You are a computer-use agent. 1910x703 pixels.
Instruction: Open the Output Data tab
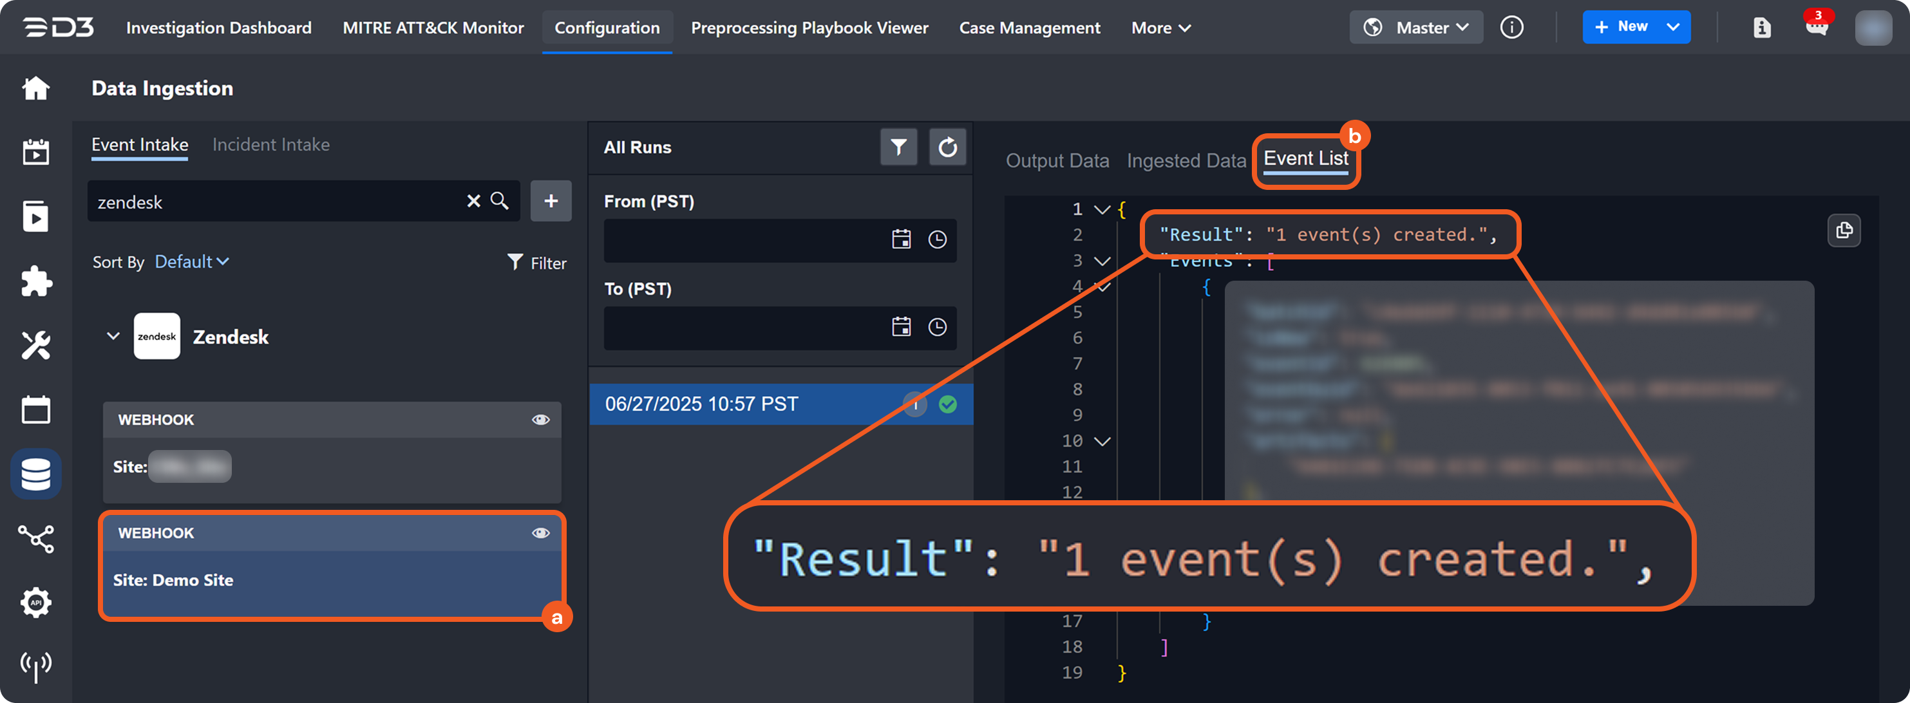(x=1057, y=160)
